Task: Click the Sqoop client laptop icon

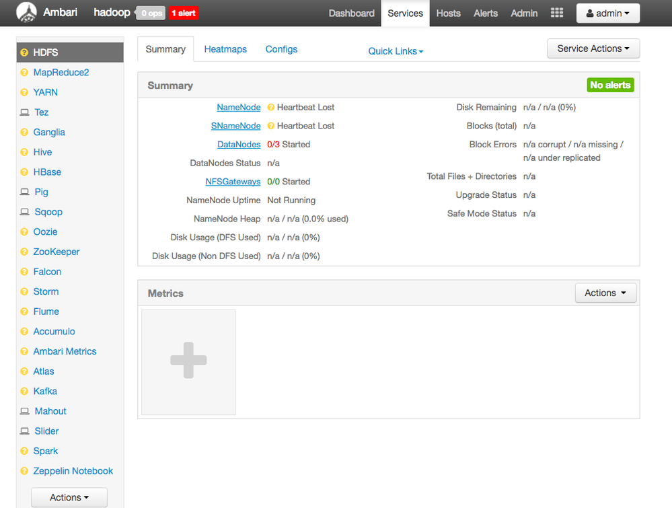Action: [25, 212]
